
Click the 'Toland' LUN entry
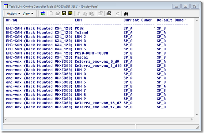[81, 32]
